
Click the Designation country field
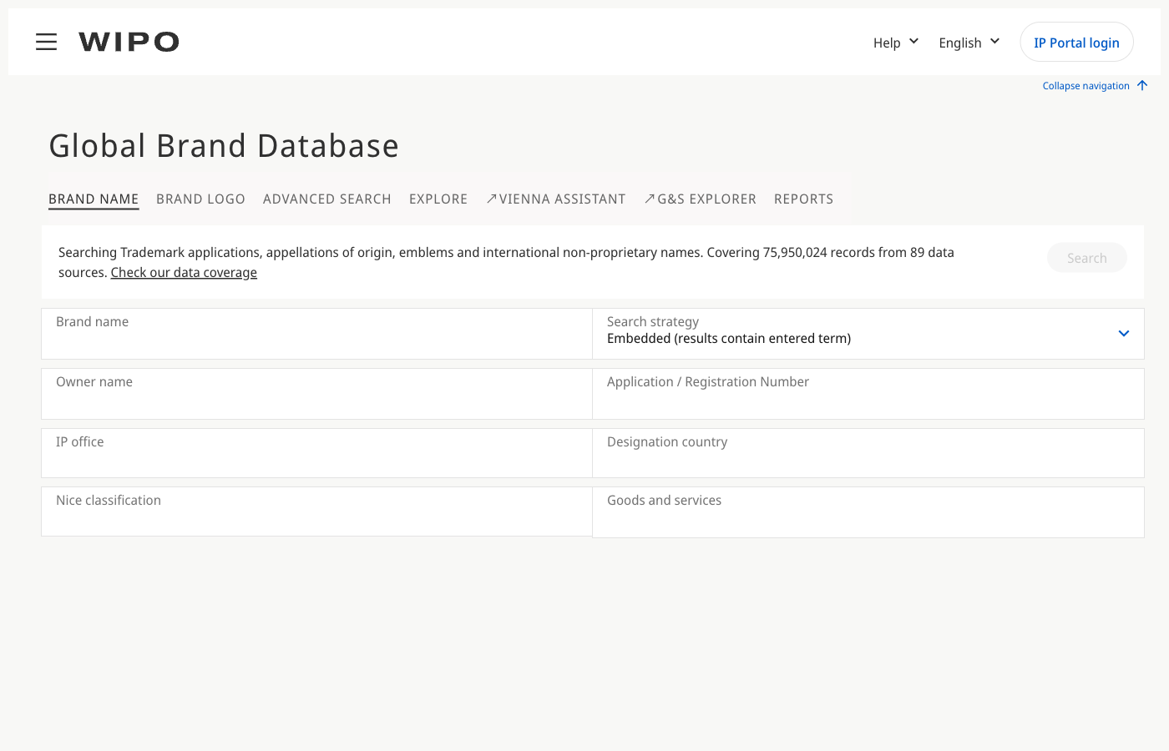coord(868,453)
